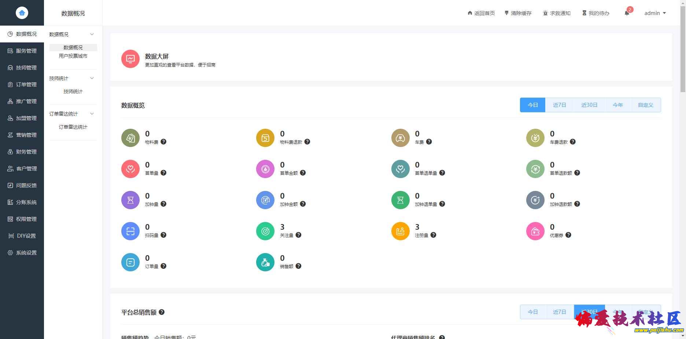The height and width of the screenshot is (339, 686).
Task: Click the 优惠券 pink coupon icon
Action: [x=535, y=231]
